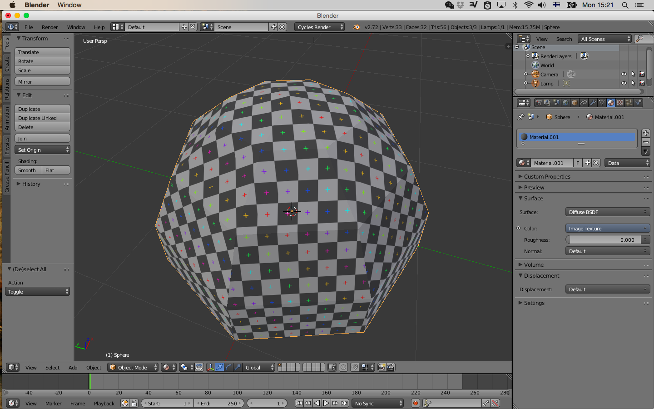
Task: Click the OpenGL render image camera icon
Action: (x=382, y=367)
